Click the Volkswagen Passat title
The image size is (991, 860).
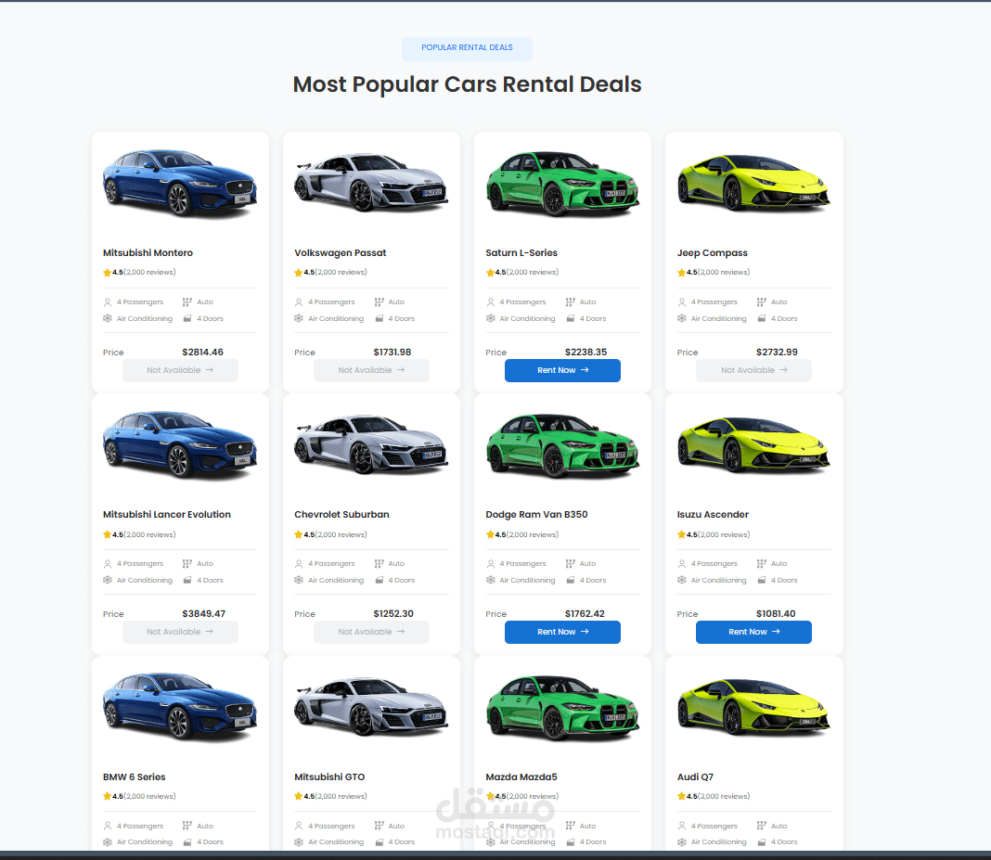pos(340,252)
